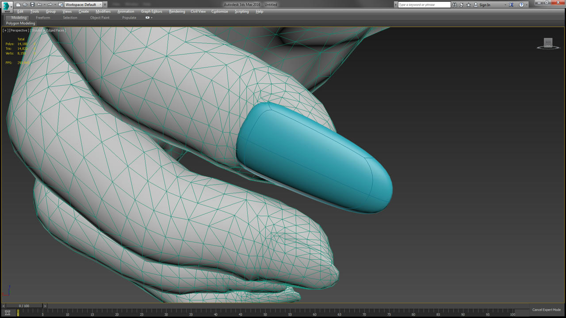Image resolution: width=566 pixels, height=318 pixels.
Task: Expand the Polygon Modeling panel
Action: coord(20,23)
